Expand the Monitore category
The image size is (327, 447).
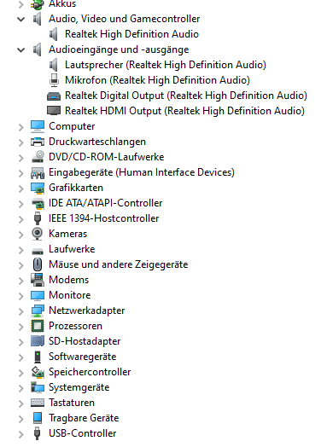(x=20, y=296)
